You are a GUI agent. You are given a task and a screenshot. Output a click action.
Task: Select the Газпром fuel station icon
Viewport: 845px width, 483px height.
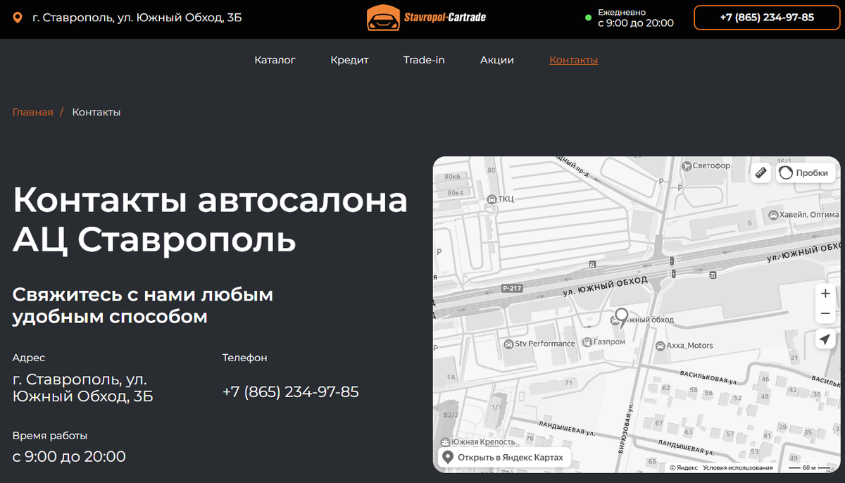(x=587, y=343)
